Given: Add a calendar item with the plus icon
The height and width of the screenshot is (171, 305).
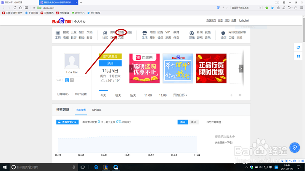Looking at the screenshot, I should click(231, 95).
